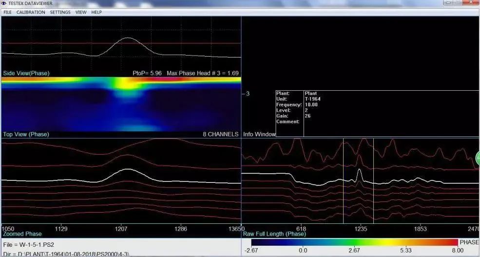Select the Level value 2
Viewport: 480px width, 257px height.
click(307, 110)
